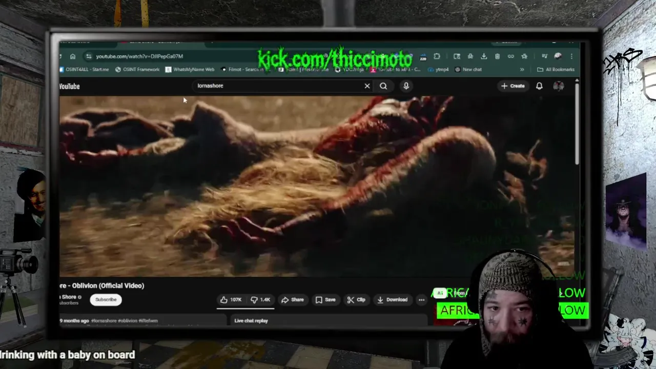Screen dimensions: 656x369
Task: Click the link extension icon in toolbar
Action: pos(510,56)
